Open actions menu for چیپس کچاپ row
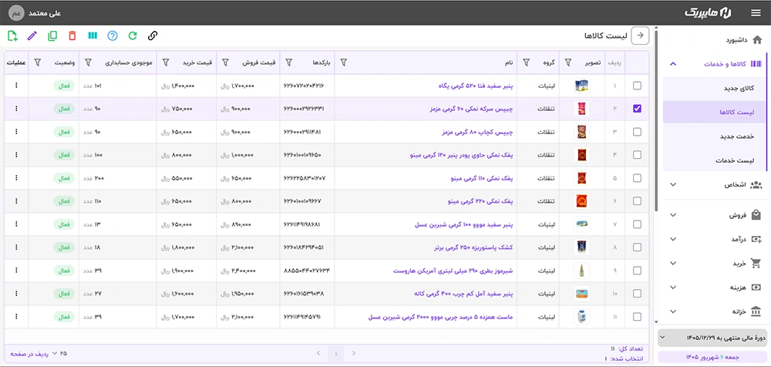 click(16, 132)
